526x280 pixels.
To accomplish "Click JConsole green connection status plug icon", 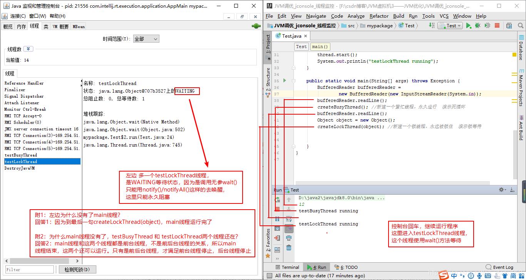I will pyautogui.click(x=256, y=26).
